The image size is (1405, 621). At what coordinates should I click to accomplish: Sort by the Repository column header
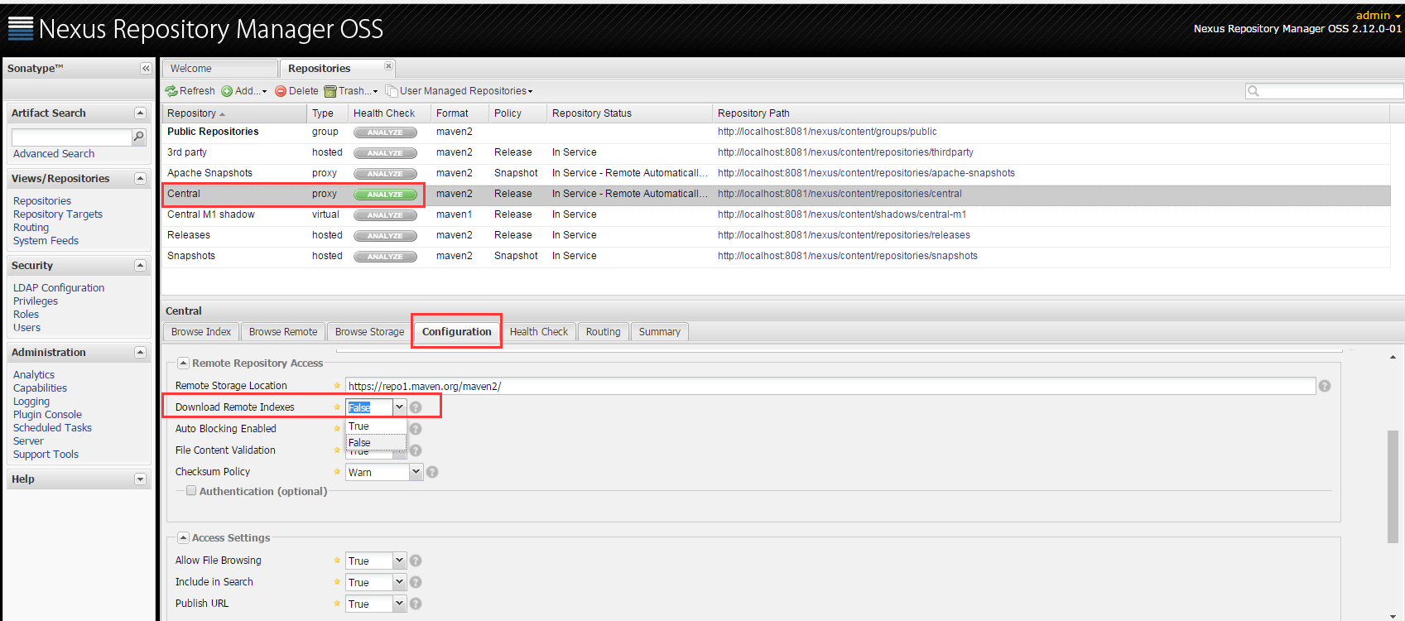coord(233,113)
